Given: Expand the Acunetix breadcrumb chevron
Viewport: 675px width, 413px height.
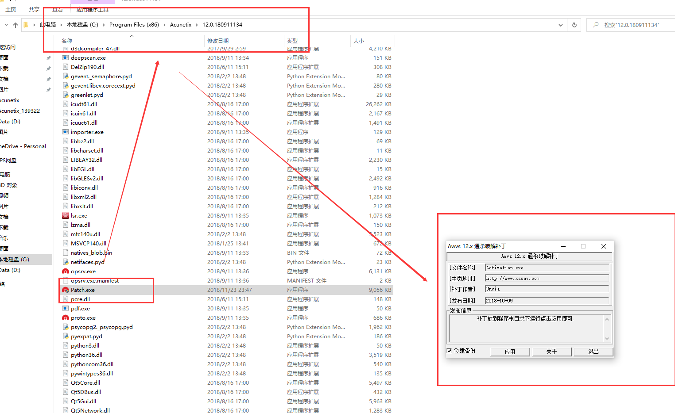Looking at the screenshot, I should click(x=197, y=25).
